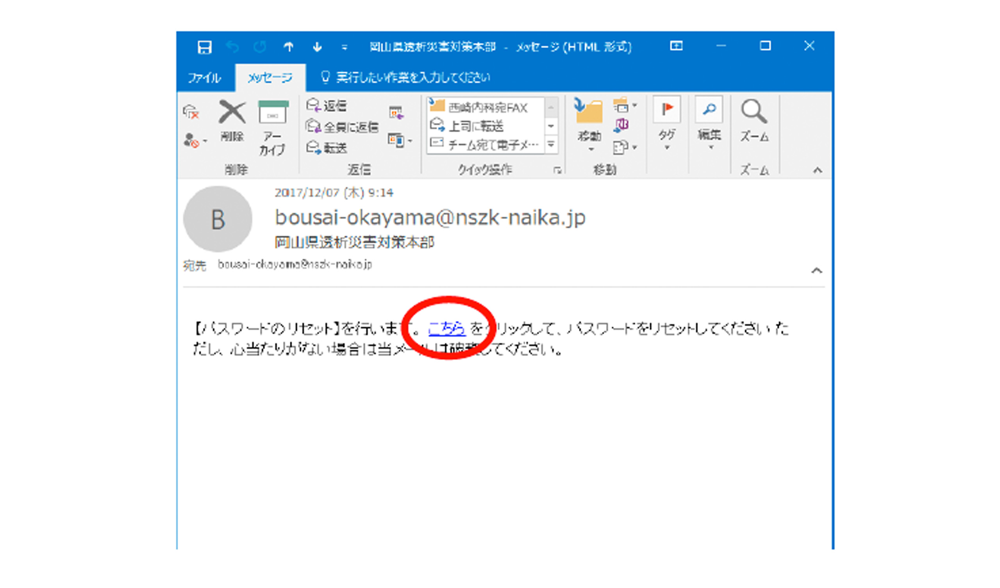Collapse the ribbon with chevron arrow
The image size is (1000, 588).
(x=818, y=171)
